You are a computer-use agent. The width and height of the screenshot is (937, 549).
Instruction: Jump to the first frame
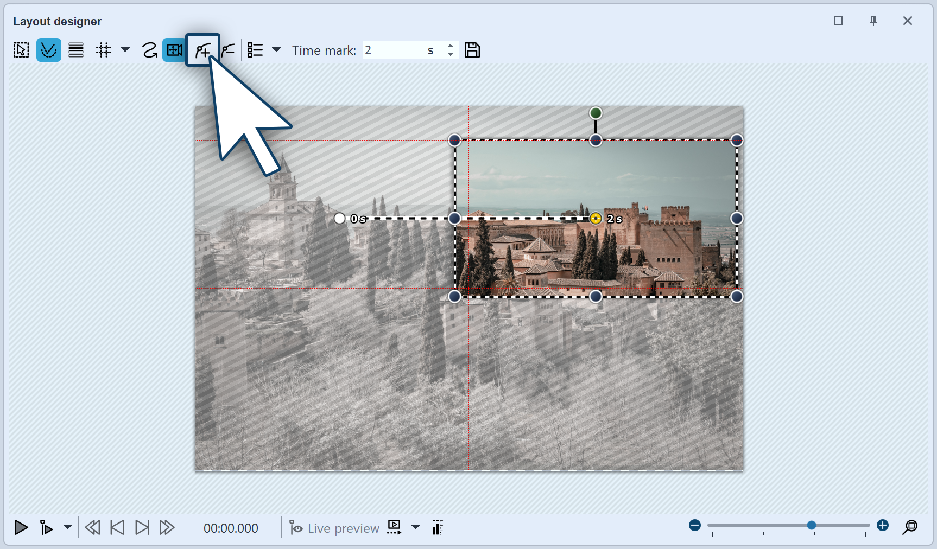tap(117, 527)
